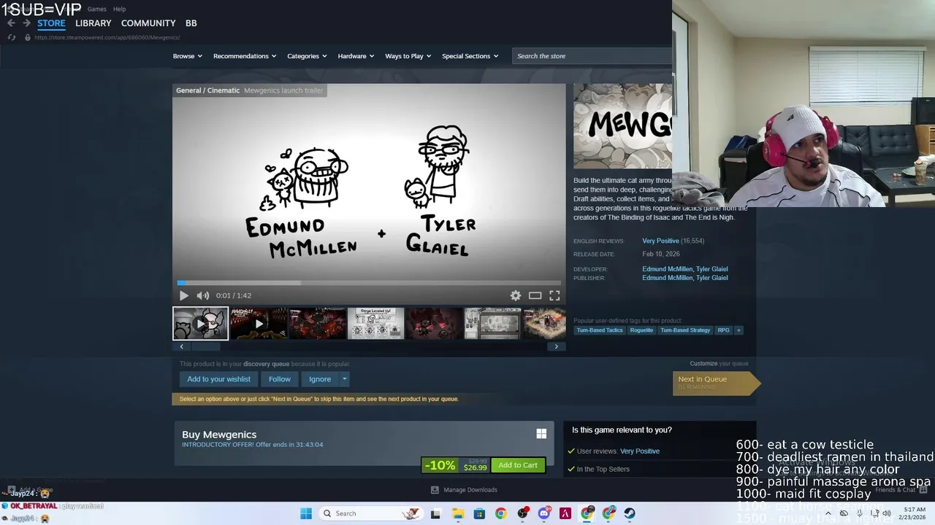Screen dimensions: 935x525
Task: Open the RPG tag
Action: click(723, 330)
